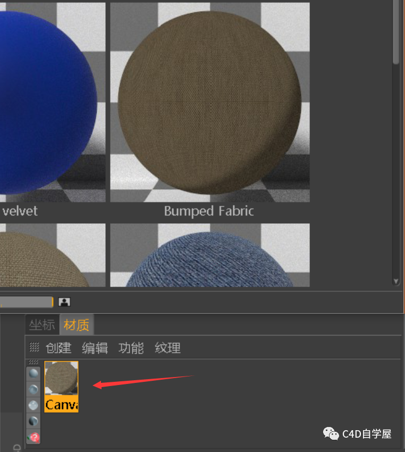Select the Canva material in material manager
The image size is (405, 452).
tap(61, 387)
